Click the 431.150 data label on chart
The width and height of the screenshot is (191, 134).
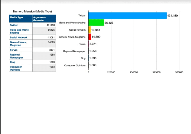click(172, 16)
